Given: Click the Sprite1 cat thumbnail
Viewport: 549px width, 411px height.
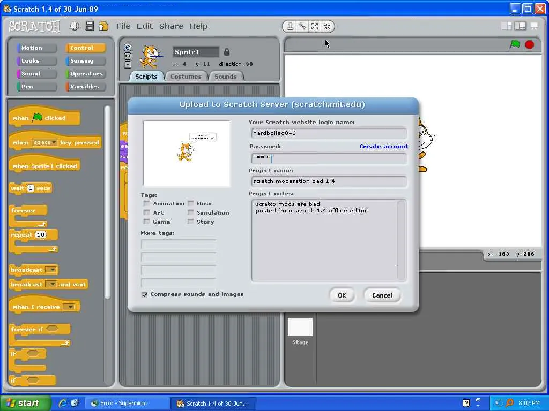Looking at the screenshot, I should 151,57.
